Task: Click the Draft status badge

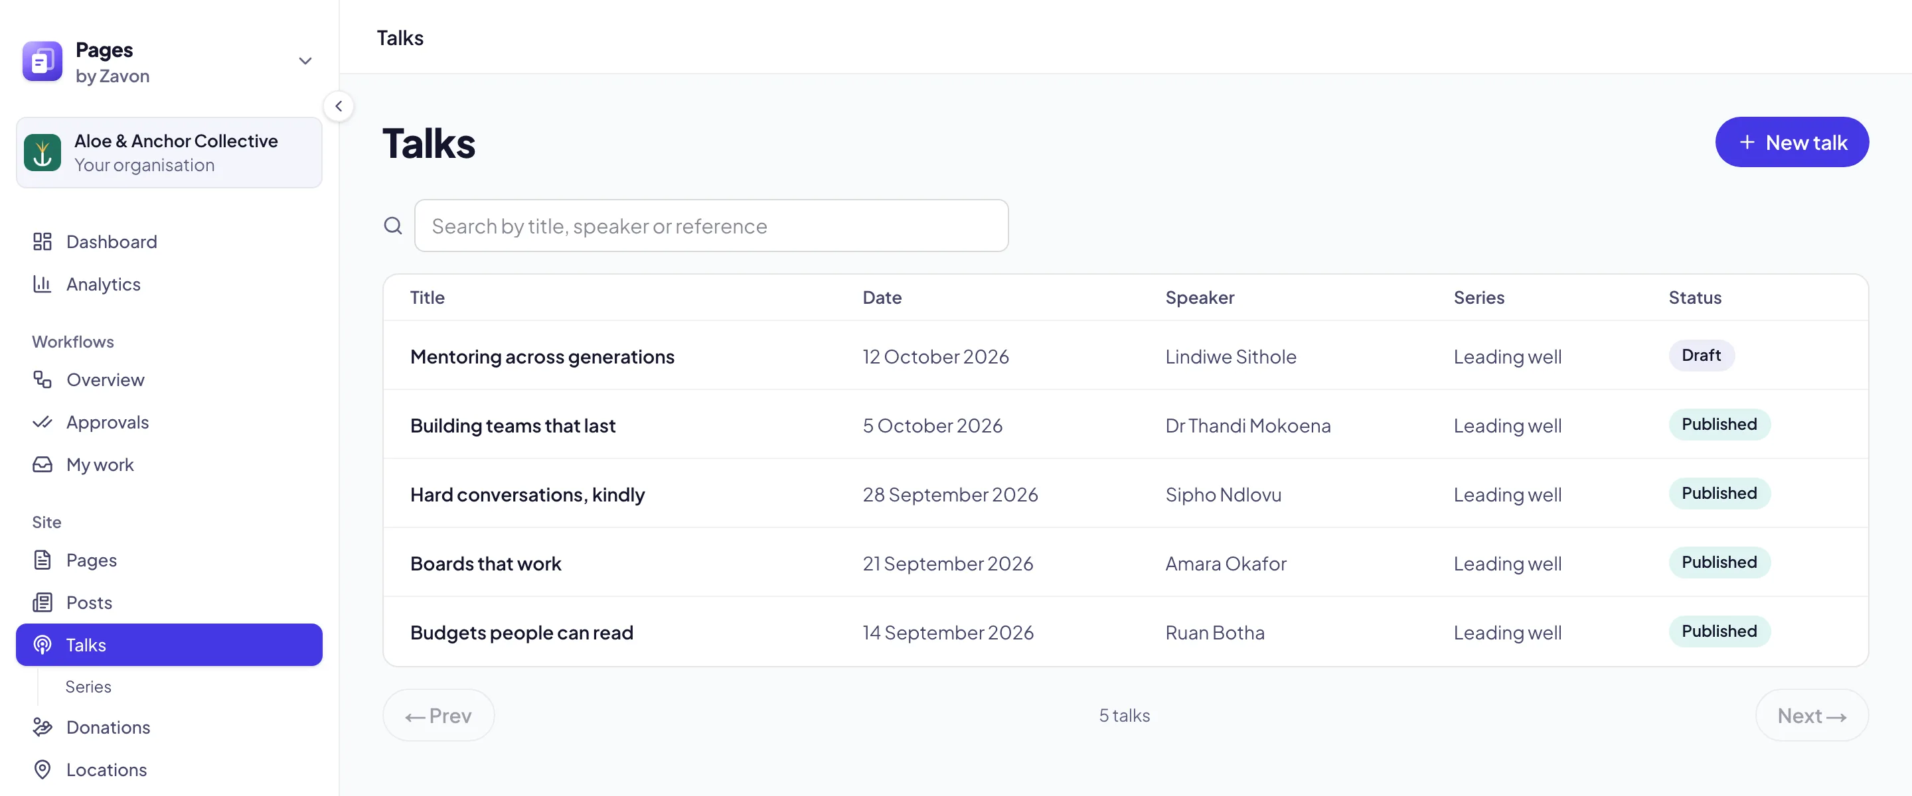Action: [x=1701, y=356]
